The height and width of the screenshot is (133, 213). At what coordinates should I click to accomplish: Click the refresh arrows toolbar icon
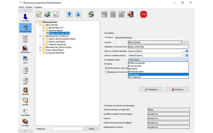click(x=91, y=14)
